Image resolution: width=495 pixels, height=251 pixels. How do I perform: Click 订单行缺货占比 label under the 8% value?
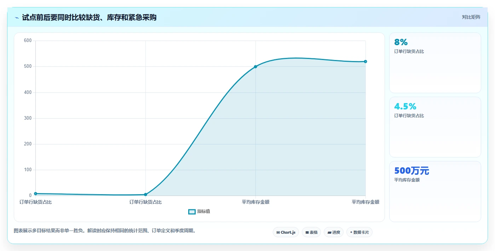pos(409,52)
